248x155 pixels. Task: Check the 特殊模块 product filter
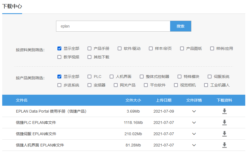tap(179, 77)
